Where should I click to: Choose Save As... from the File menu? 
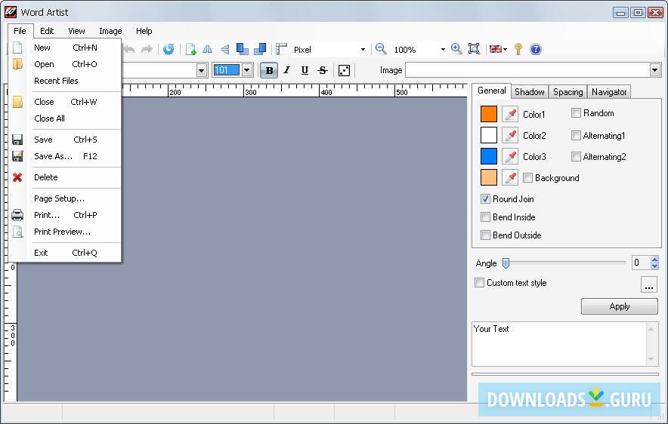tap(65, 156)
